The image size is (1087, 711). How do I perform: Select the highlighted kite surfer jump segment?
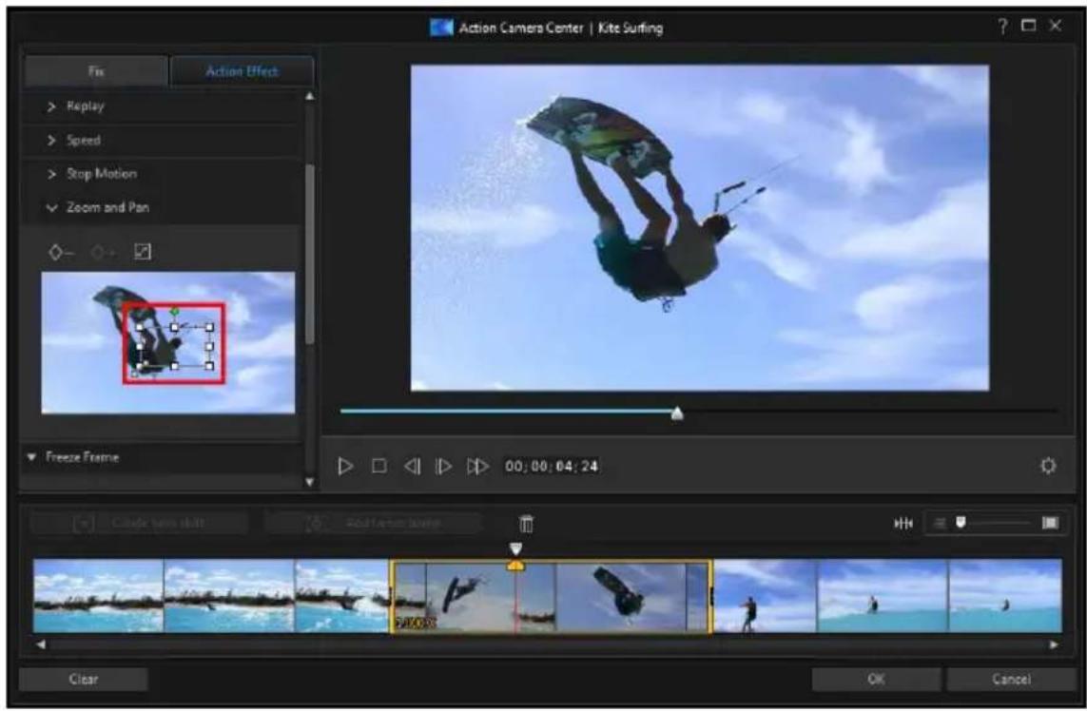pos(552,597)
